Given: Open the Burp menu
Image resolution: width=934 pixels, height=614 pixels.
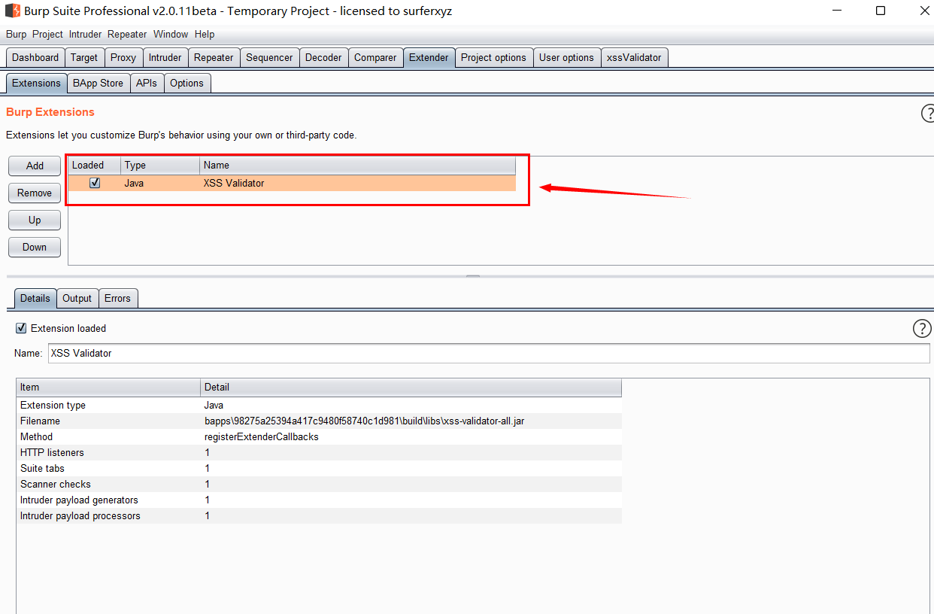Looking at the screenshot, I should (x=16, y=35).
